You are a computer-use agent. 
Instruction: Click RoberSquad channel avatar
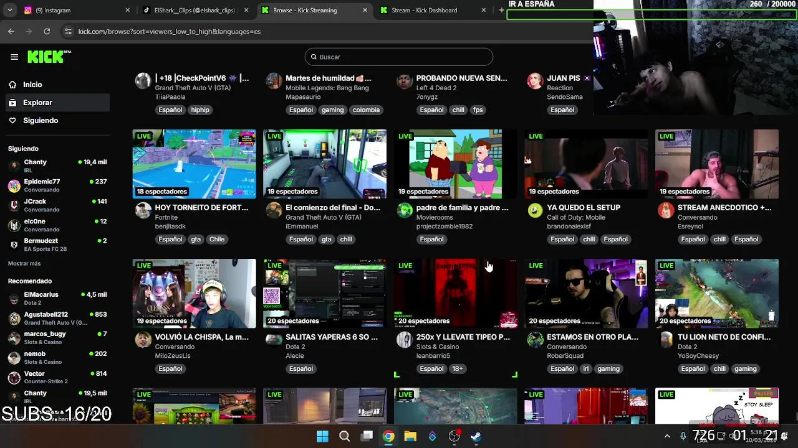pyautogui.click(x=535, y=340)
